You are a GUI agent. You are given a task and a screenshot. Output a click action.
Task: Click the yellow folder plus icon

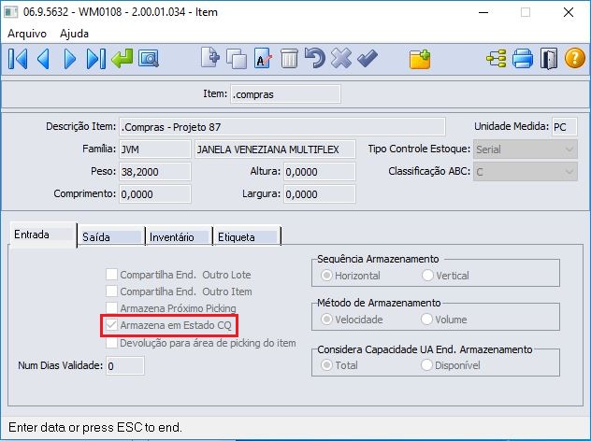[420, 59]
